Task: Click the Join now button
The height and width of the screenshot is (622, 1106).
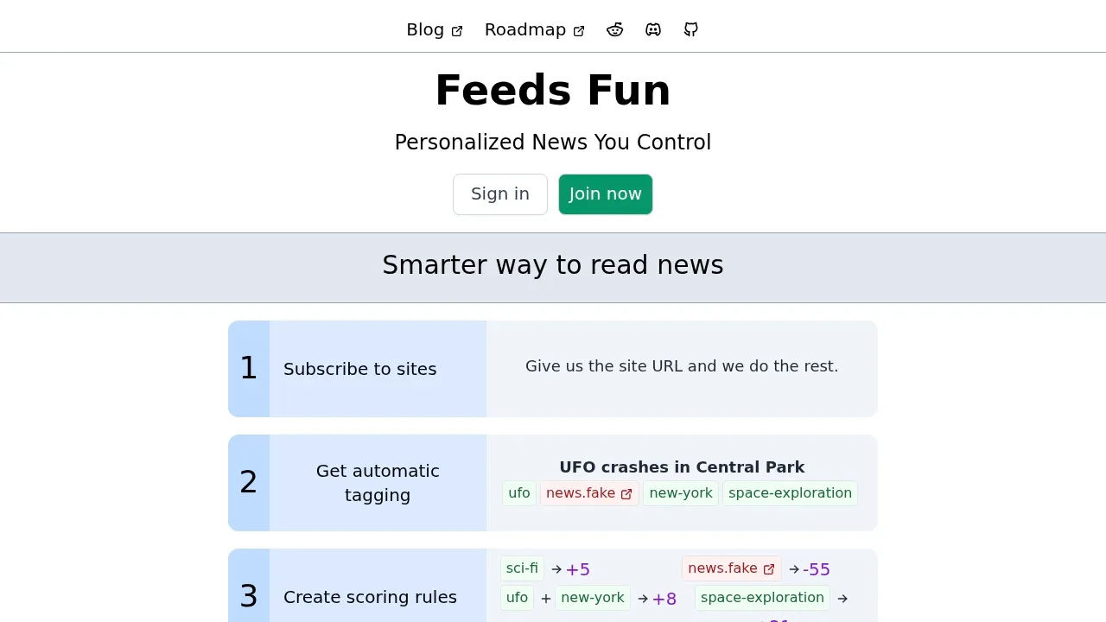Action: 606,194
